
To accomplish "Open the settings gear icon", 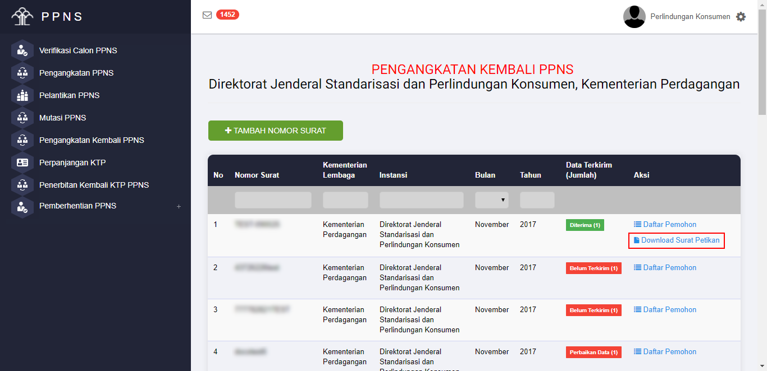I will click(x=741, y=17).
